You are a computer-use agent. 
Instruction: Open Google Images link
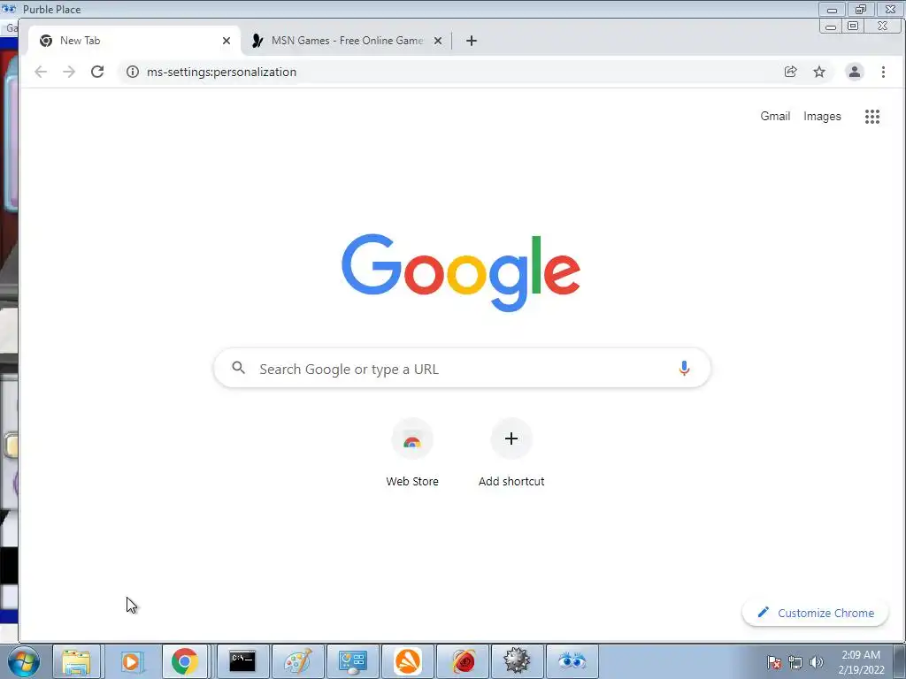coord(822,117)
